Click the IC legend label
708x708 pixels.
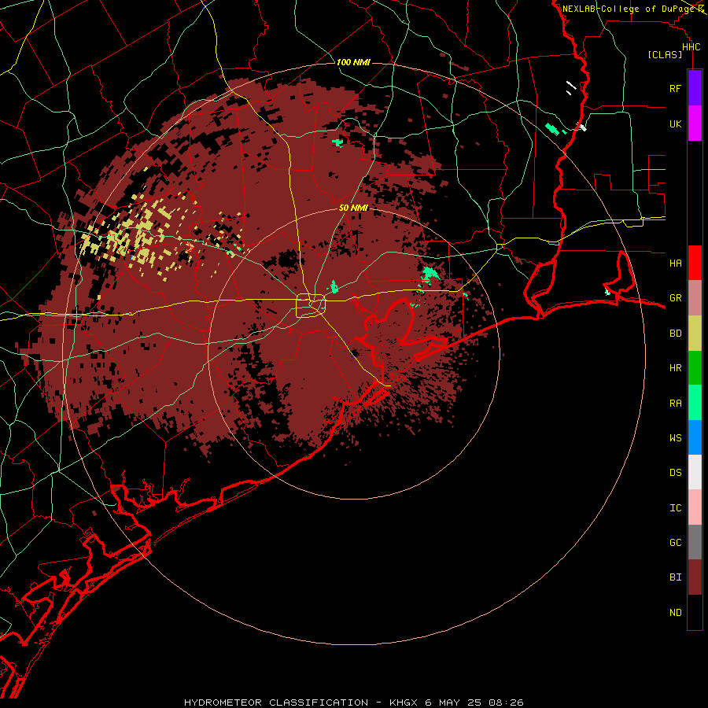[675, 508]
